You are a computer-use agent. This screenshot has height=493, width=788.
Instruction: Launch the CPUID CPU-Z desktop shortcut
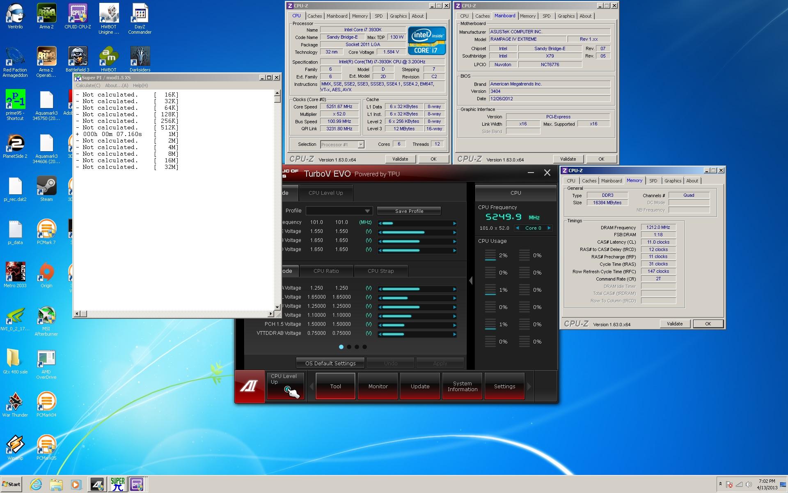(x=78, y=16)
